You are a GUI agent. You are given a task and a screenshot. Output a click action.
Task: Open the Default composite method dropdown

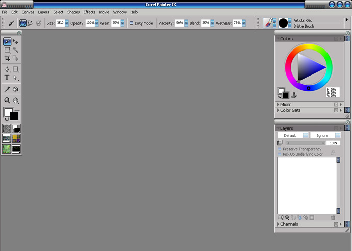point(293,135)
